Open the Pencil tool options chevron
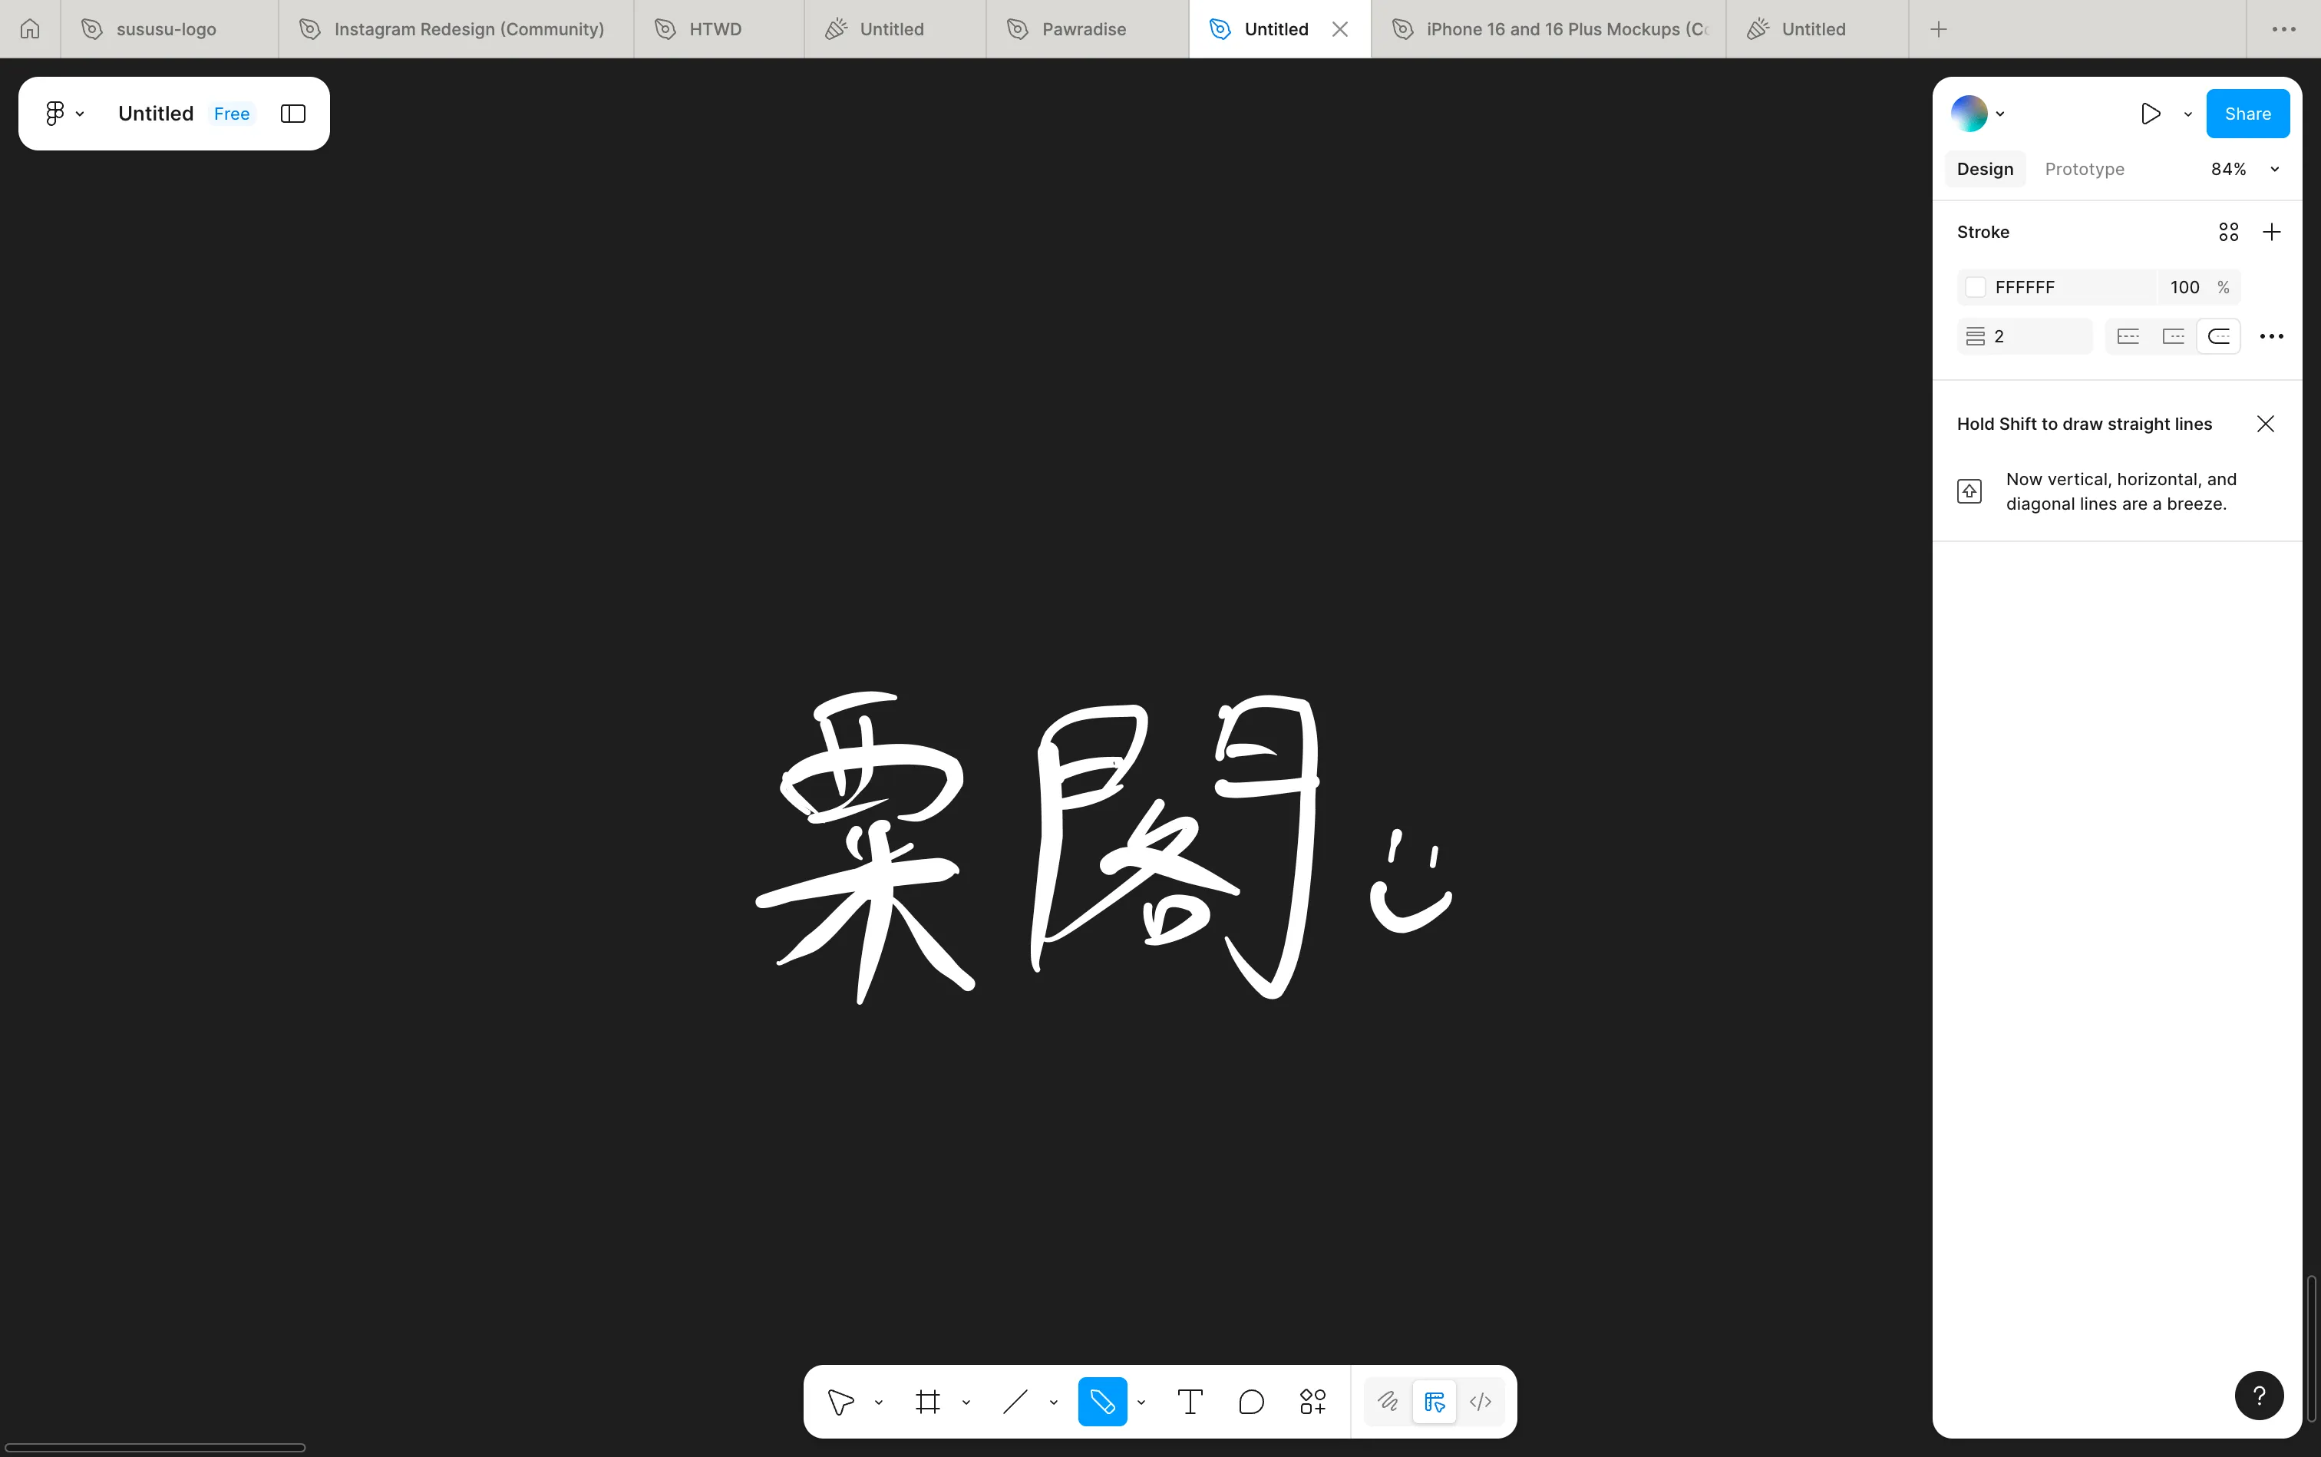The width and height of the screenshot is (2321, 1457). pos(1142,1402)
